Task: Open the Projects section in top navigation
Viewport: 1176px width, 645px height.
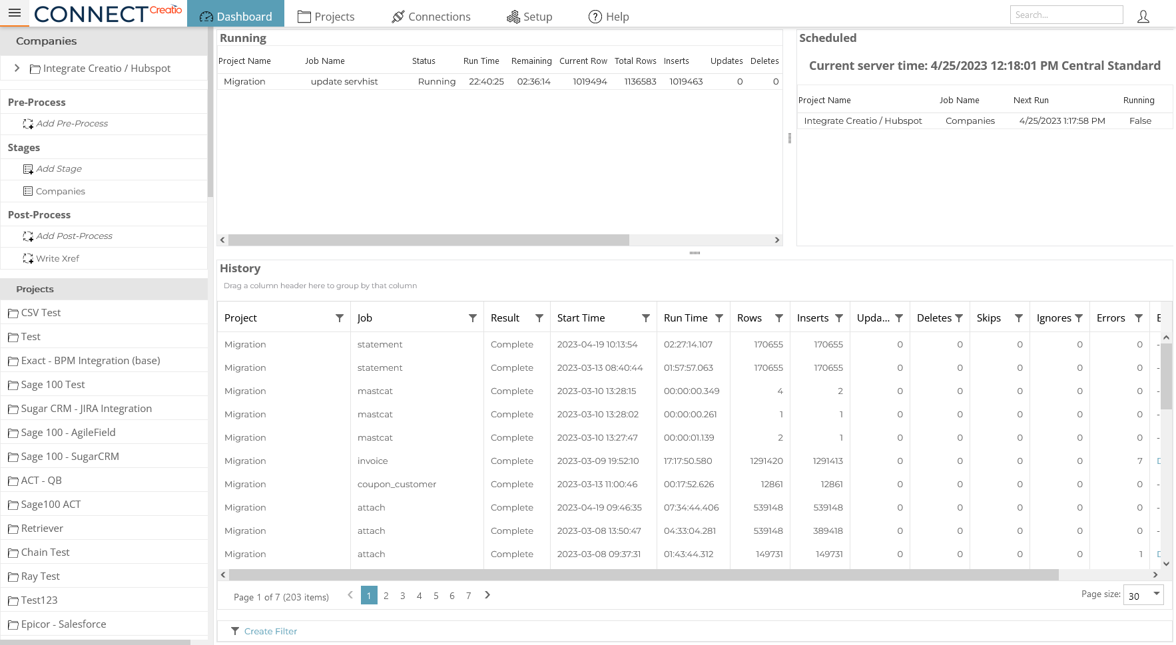Action: (326, 16)
